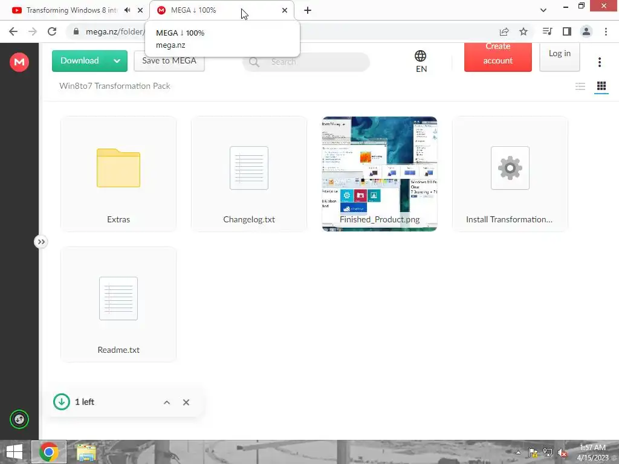Open the EN language selector globe
The height and width of the screenshot is (464, 619).
(x=421, y=62)
